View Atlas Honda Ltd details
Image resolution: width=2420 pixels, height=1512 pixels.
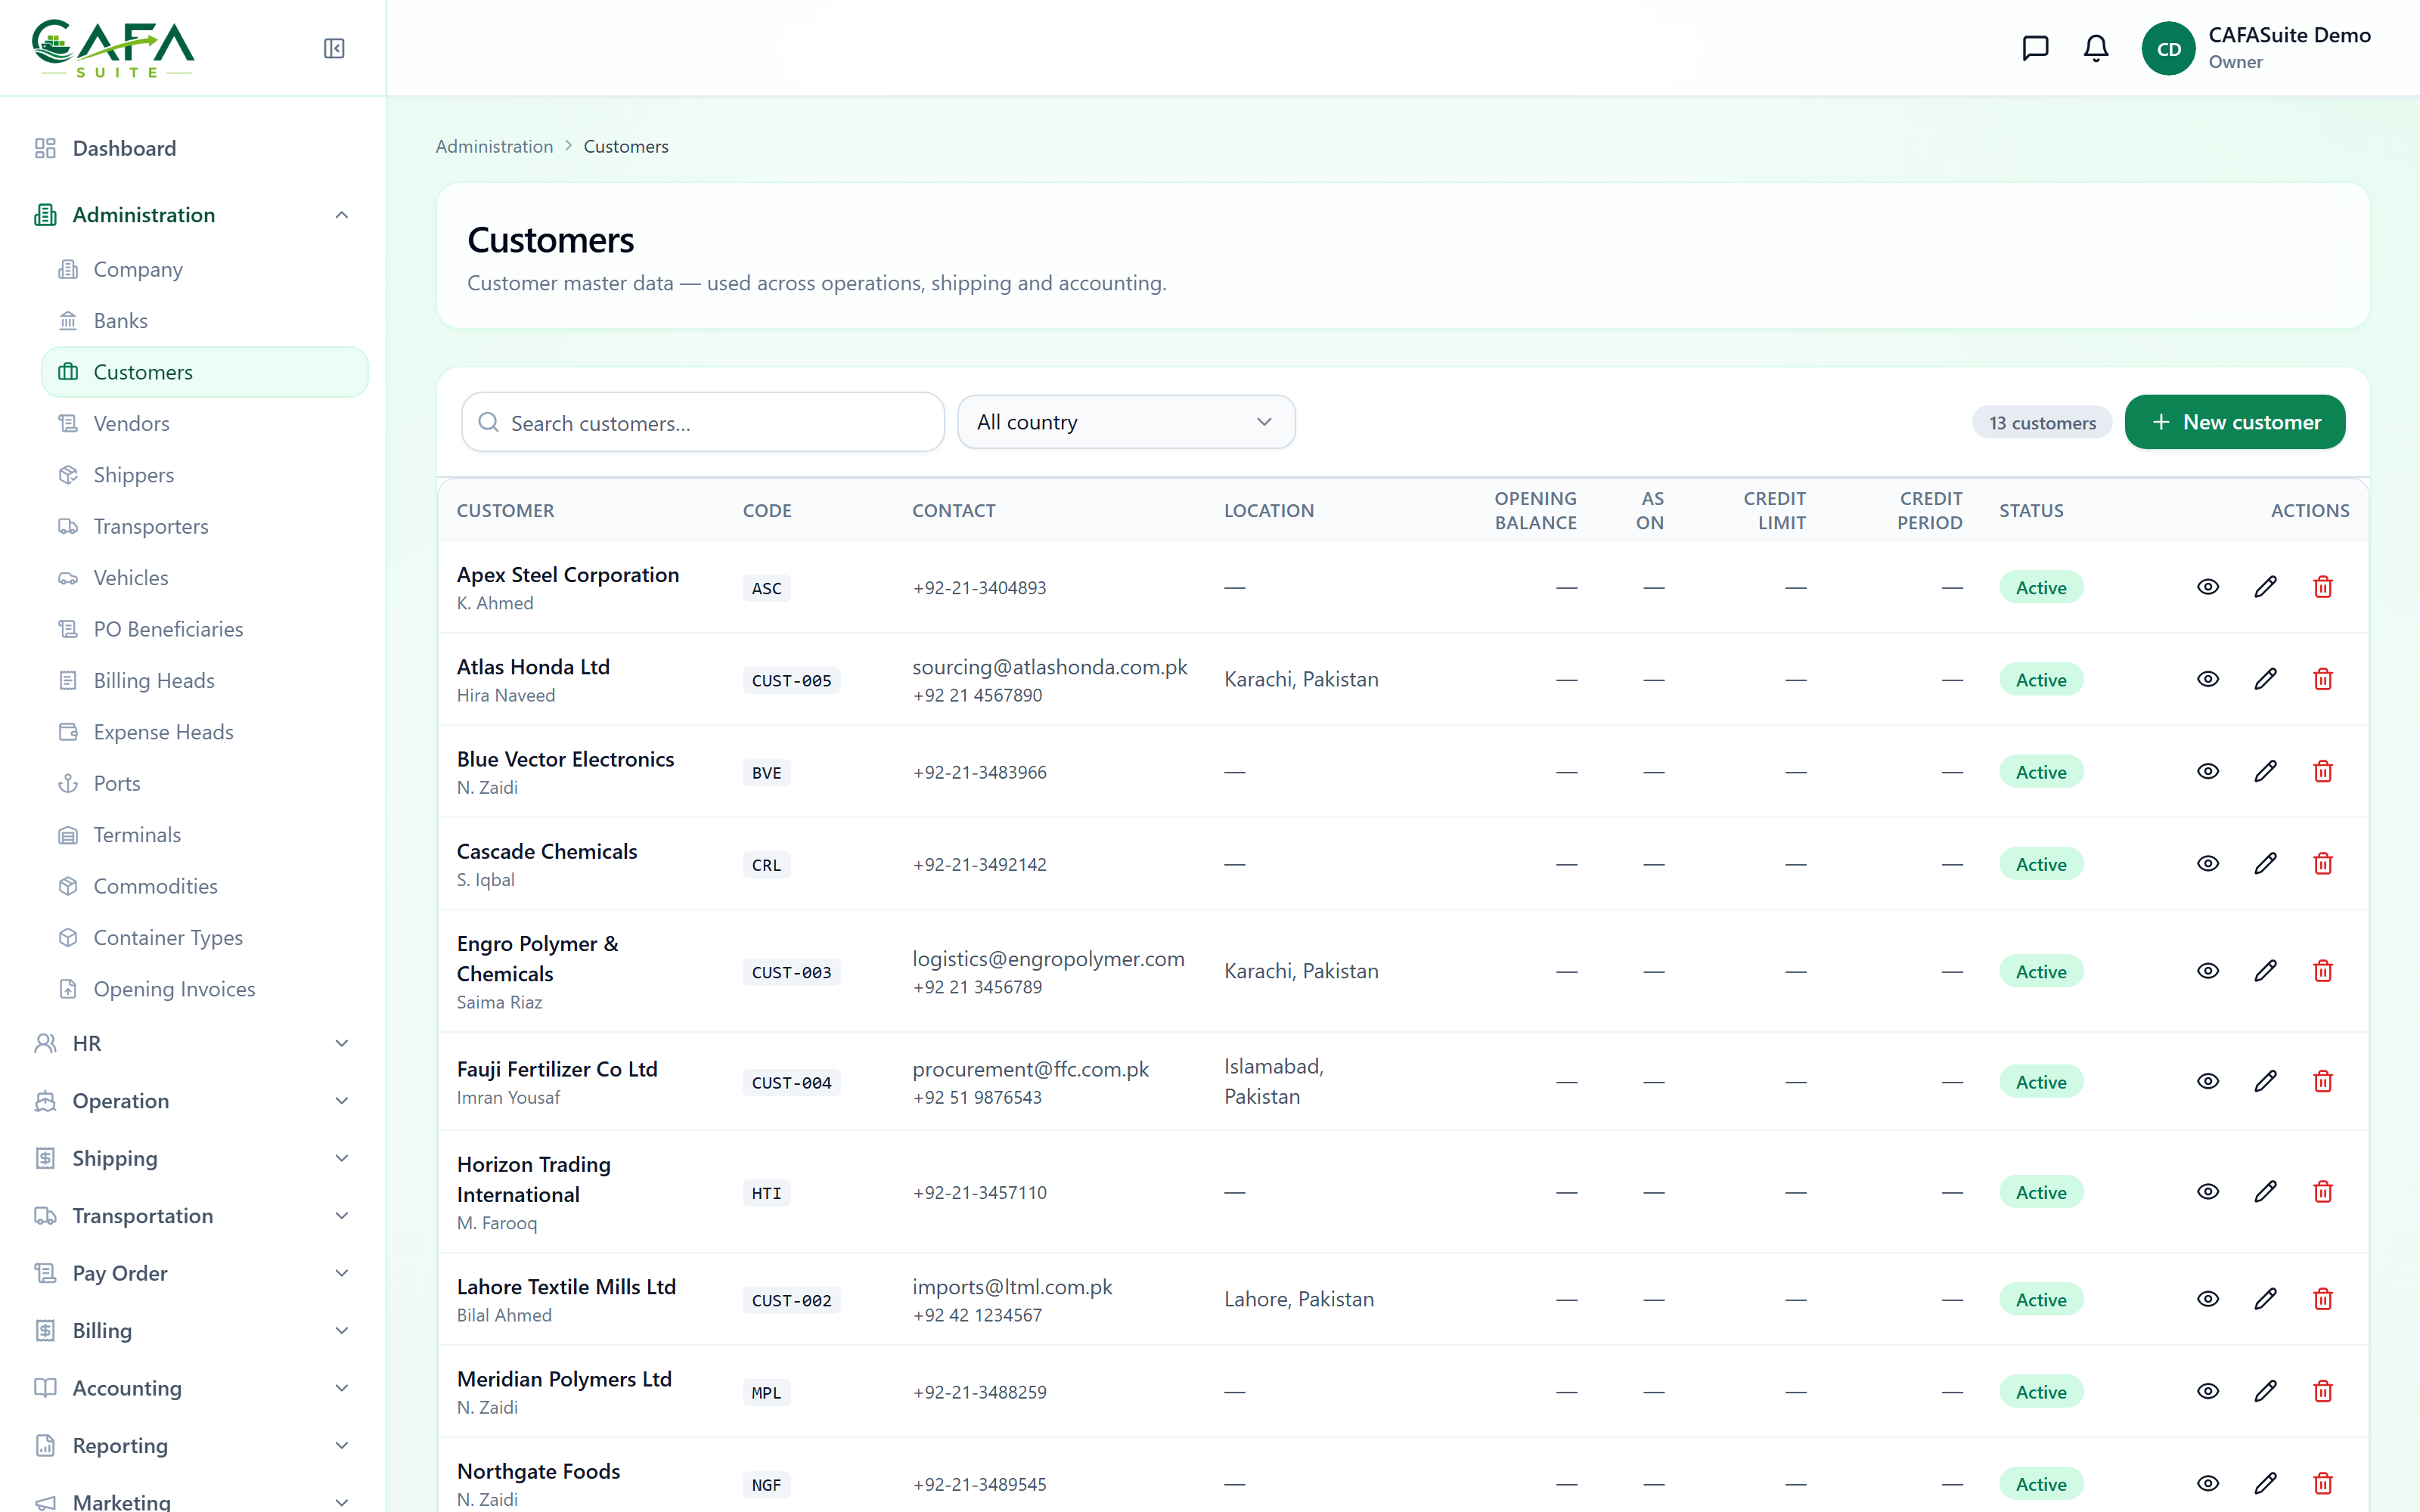[2208, 679]
